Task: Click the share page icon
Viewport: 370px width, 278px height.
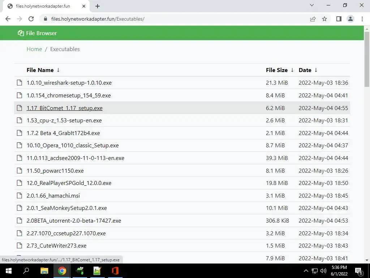Action: coord(313,19)
